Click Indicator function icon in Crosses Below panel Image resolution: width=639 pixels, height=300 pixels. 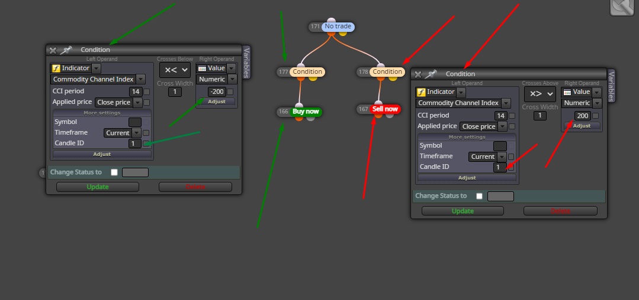click(x=56, y=69)
